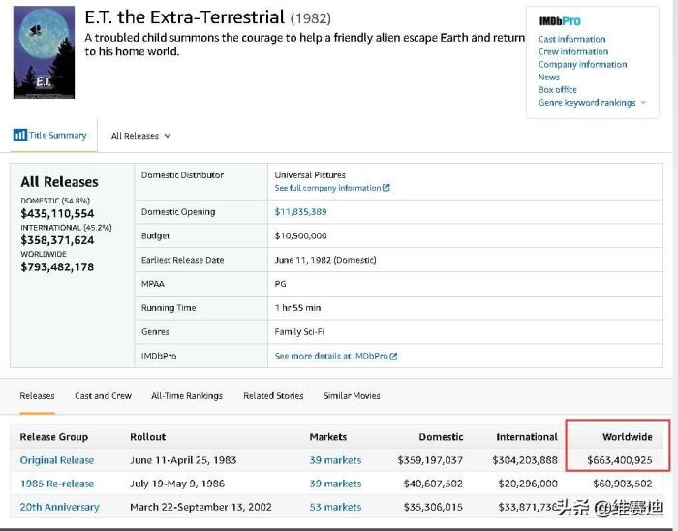Open the Company information sidebar link

(x=582, y=65)
